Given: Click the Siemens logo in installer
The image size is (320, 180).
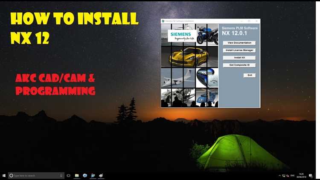Looking at the screenshot, I should click(182, 36).
